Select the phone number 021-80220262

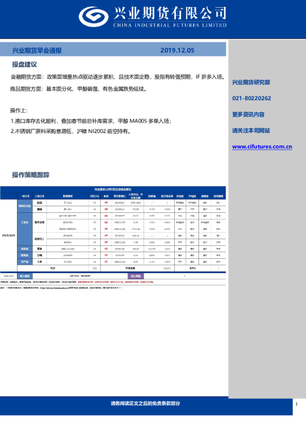[251, 98]
